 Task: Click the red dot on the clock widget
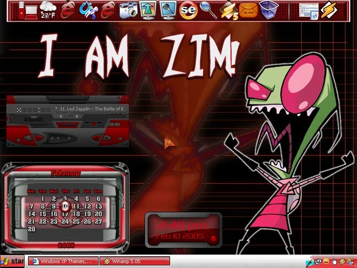(213, 238)
